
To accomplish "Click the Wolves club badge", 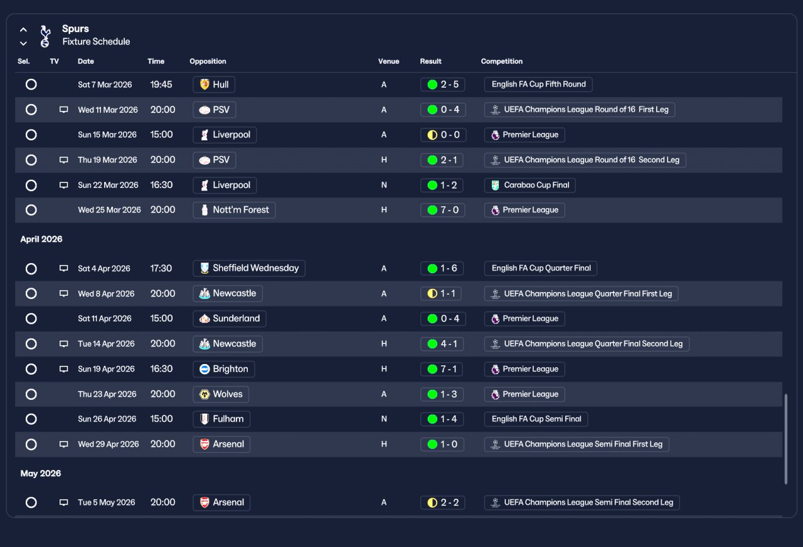I will (x=204, y=394).
